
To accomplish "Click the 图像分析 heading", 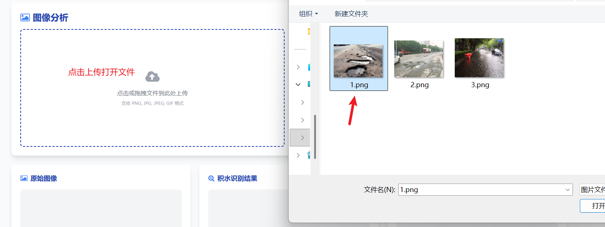I will (51, 17).
